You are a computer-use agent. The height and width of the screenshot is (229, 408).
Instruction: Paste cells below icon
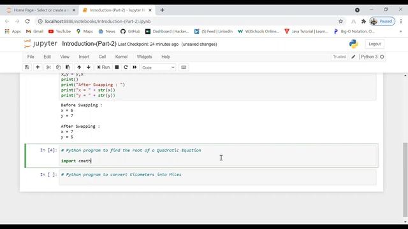click(68, 67)
